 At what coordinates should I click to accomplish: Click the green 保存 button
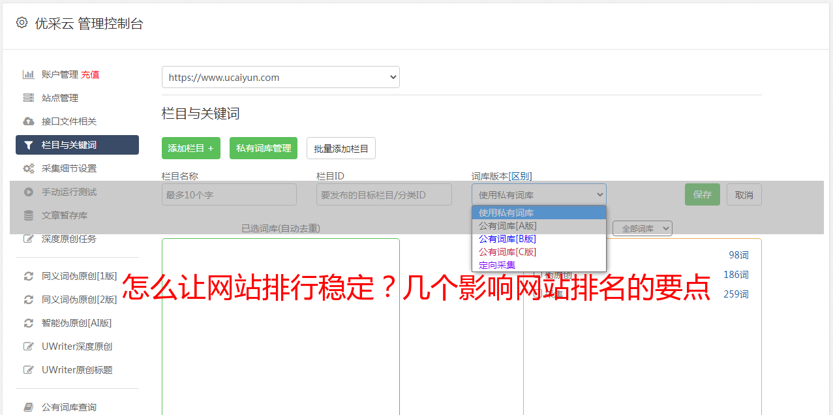pyautogui.click(x=703, y=194)
